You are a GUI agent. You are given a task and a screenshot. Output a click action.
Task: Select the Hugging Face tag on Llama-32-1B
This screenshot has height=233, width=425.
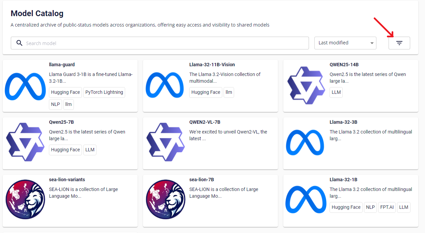tap(346, 207)
